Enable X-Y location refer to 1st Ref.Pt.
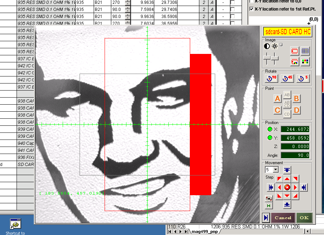 251,9
